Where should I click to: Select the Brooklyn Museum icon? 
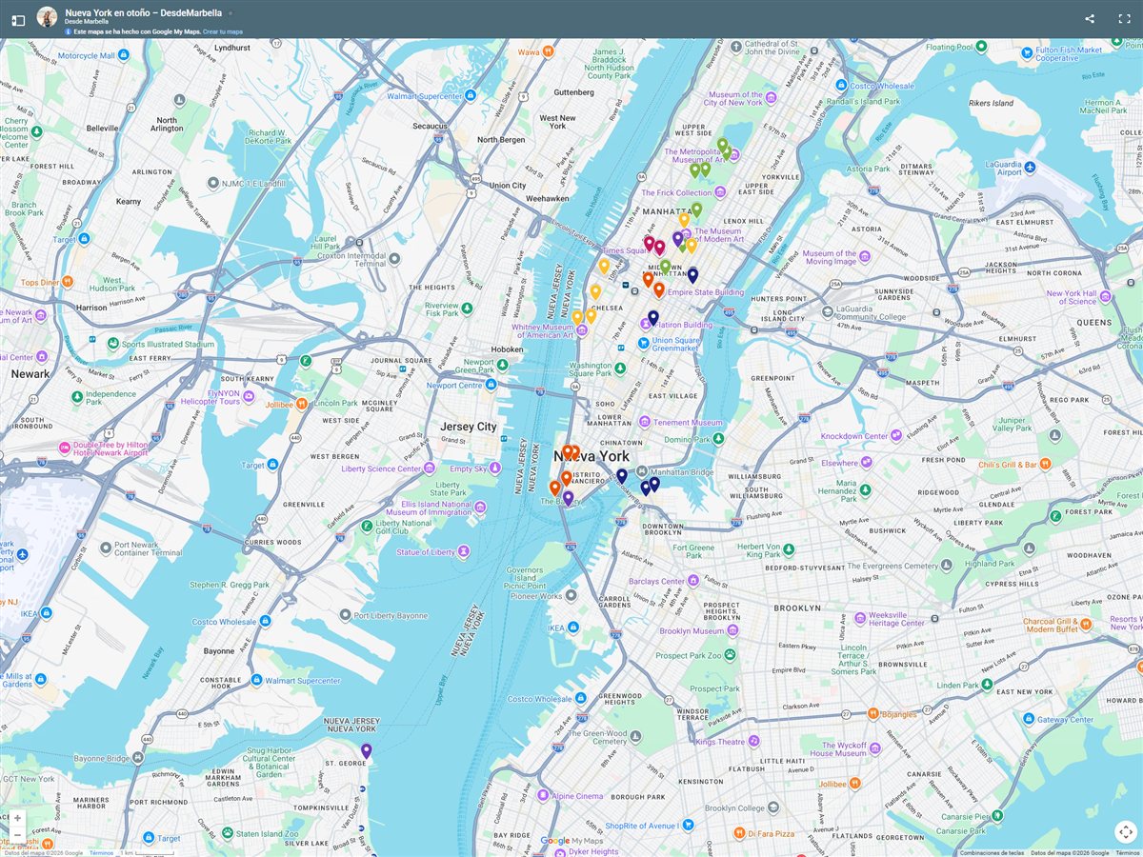[x=734, y=630]
